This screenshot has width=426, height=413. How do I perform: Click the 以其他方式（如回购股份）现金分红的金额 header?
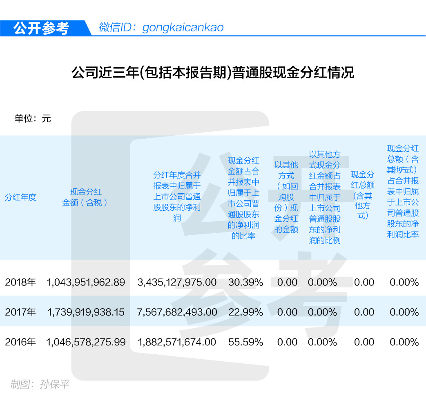[x=286, y=197]
